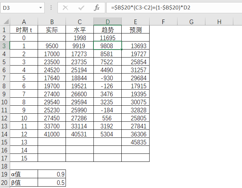Select row 1 header
This screenshot has width=242, height=188.
pyautogui.click(x=5, y=30)
